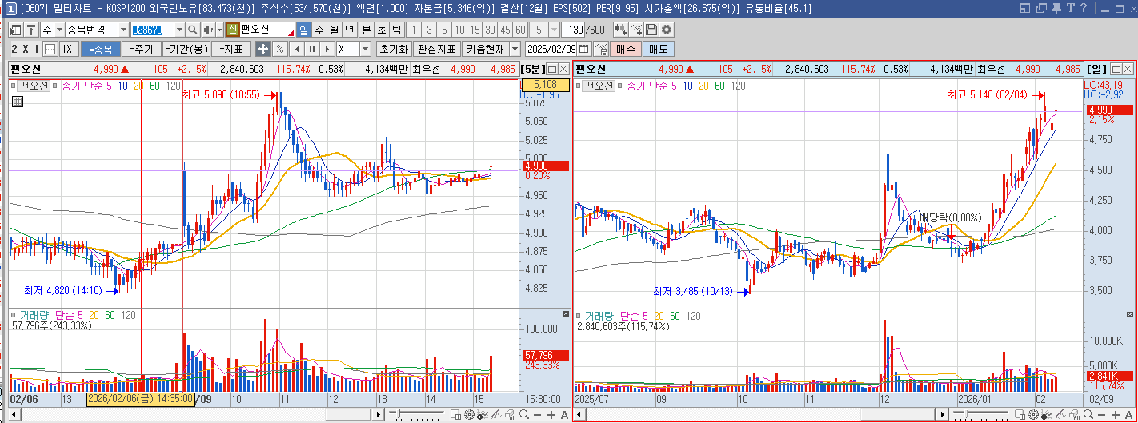Toggle the 초 (second) period button
Image resolution: width=1138 pixels, height=423 pixels.
pos(381,30)
